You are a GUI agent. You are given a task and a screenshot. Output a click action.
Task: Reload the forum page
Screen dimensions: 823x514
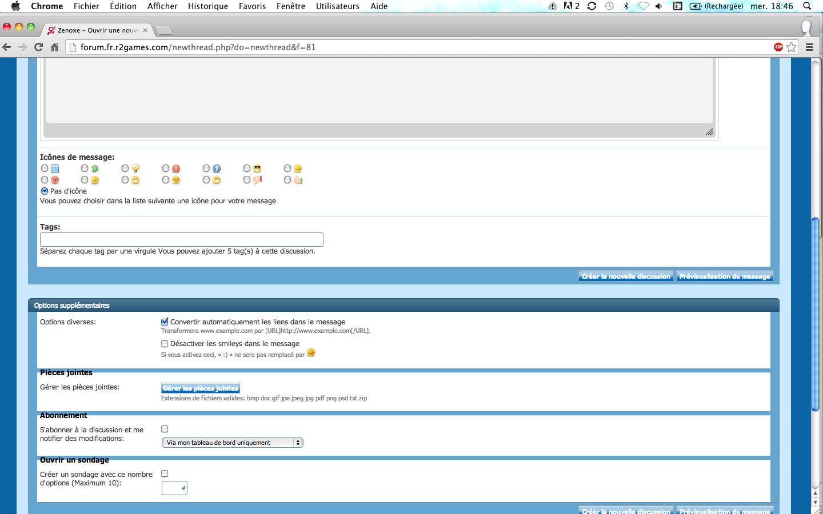pyautogui.click(x=39, y=47)
